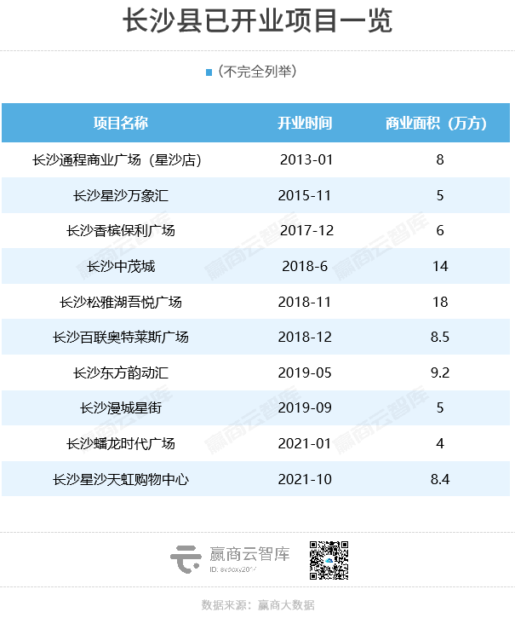Image resolution: width=515 pixels, height=618 pixels.
Task: Click area value 4 for 长沙蟠龙时代广场
Action: pyautogui.click(x=440, y=444)
